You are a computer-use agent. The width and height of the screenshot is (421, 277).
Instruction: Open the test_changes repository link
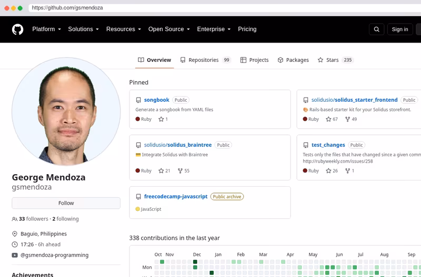(328, 145)
